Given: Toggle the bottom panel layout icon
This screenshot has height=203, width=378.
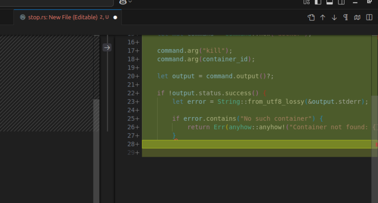Looking at the screenshot, I should pyautogui.click(x=329, y=2).
